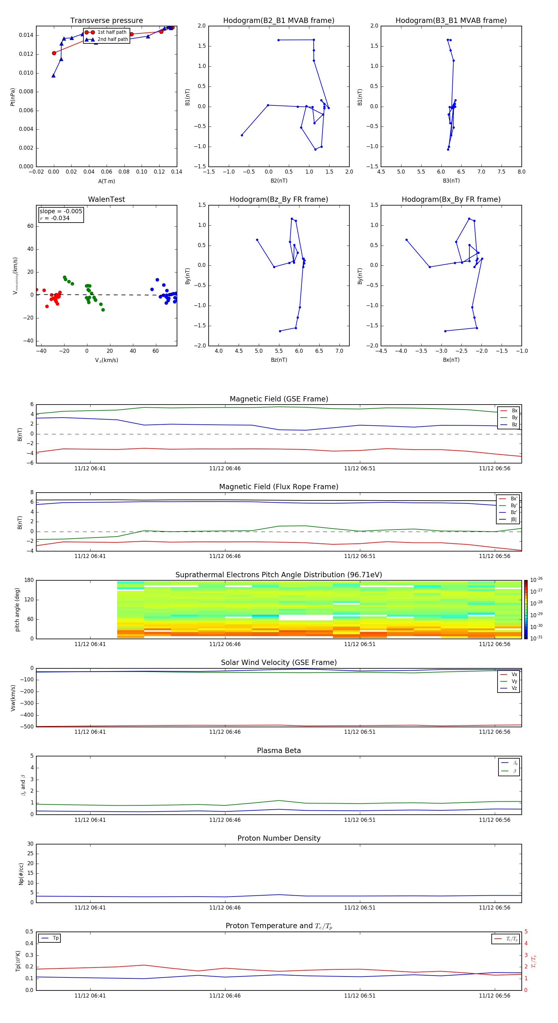The height and width of the screenshot is (1023, 558).
Task: Click the 'Hodogram(B3_B1 MVAB frame)' title
Action: (451, 20)
